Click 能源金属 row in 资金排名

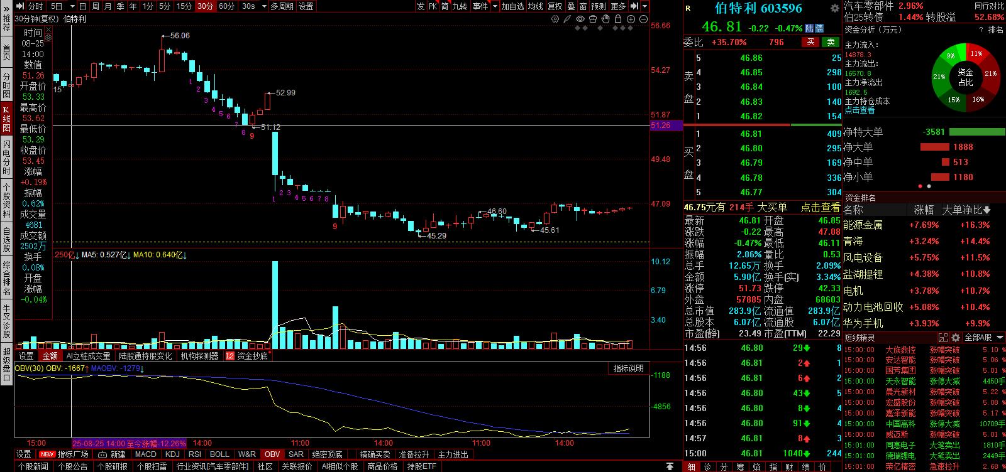(922, 225)
